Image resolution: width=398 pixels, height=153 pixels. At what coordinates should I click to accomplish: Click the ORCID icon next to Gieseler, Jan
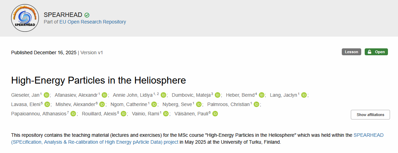tap(46, 95)
